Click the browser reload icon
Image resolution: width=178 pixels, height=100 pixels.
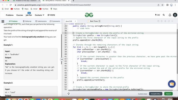(11, 5)
